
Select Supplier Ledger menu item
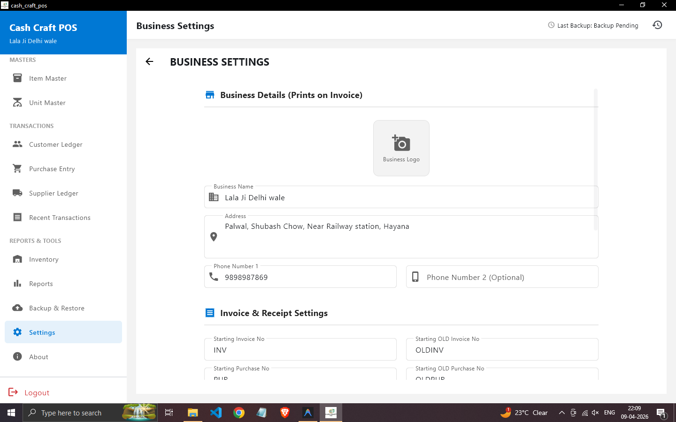click(x=63, y=193)
